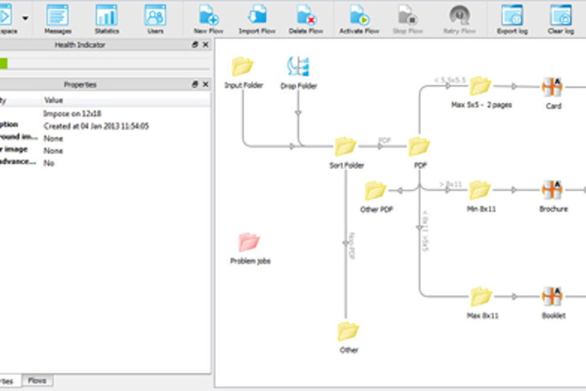Close the Health Indicator panel

tap(205, 45)
